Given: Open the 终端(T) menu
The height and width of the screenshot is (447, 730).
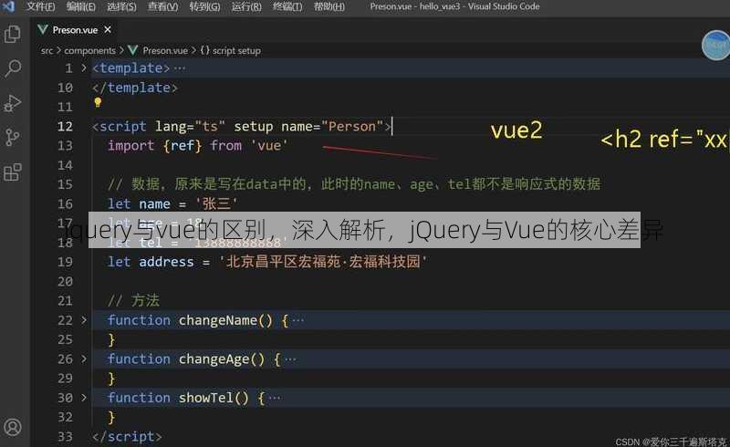Looking at the screenshot, I should pos(287,6).
